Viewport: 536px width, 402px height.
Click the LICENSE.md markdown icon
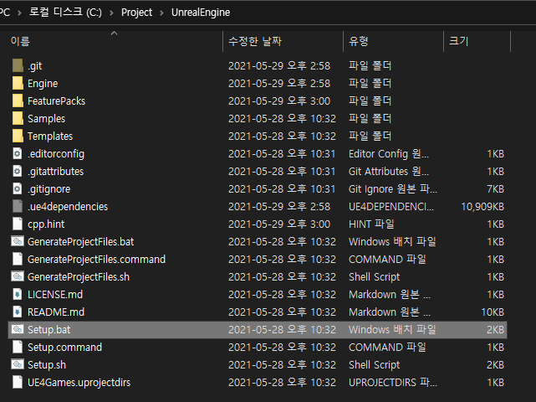18,294
